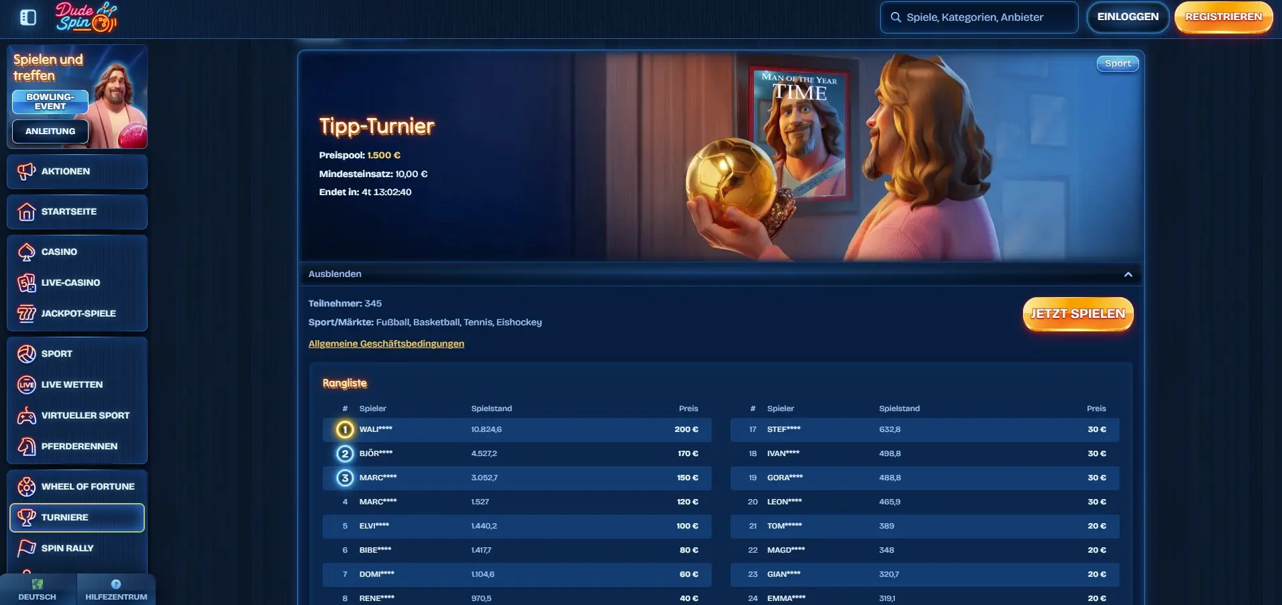The height and width of the screenshot is (605, 1282).
Task: Open Virtueller Sport gamepad icon
Action: [26, 416]
